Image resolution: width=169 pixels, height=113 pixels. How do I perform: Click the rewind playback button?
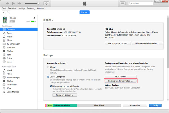pyautogui.click(x=8, y=3)
